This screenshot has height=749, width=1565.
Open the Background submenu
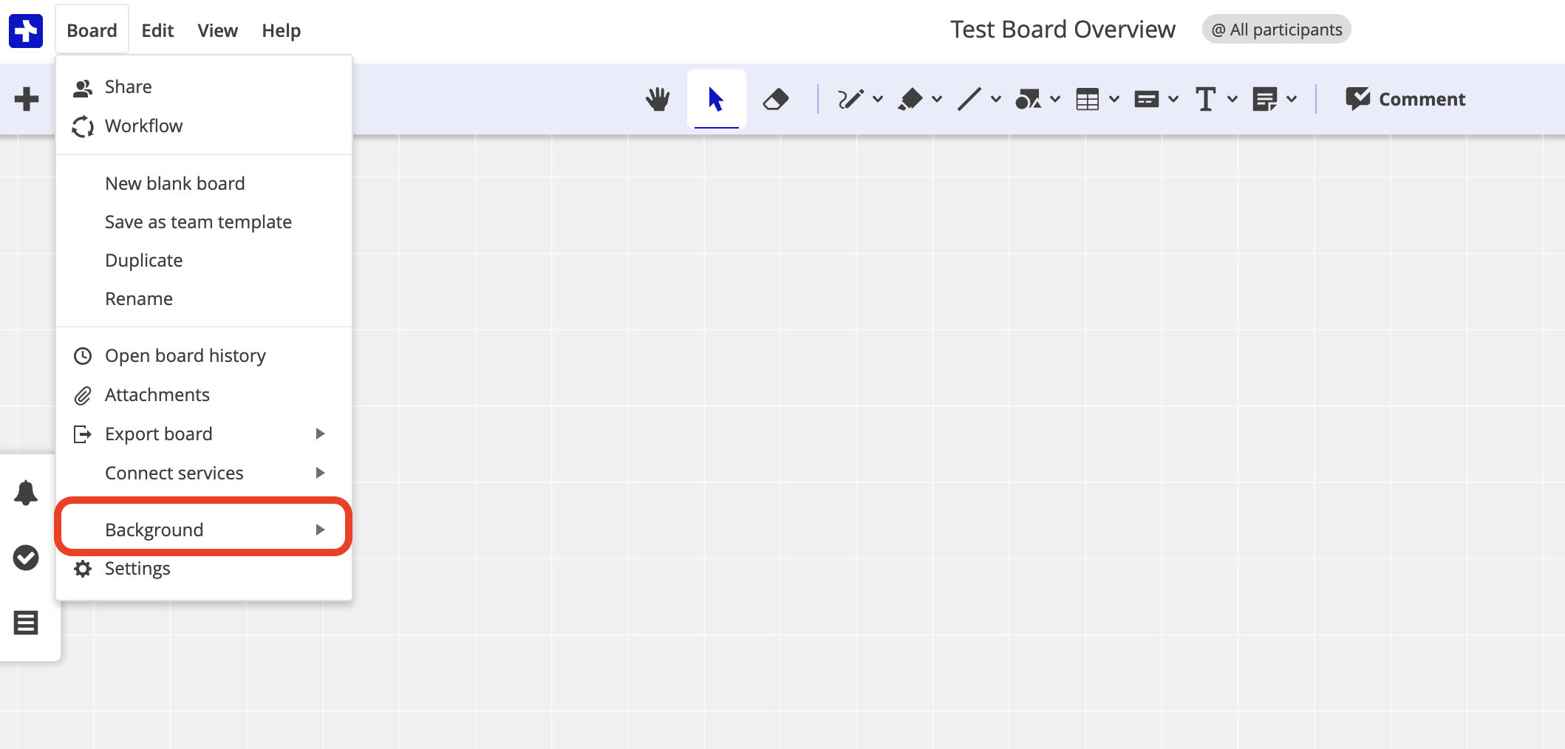tap(154, 529)
